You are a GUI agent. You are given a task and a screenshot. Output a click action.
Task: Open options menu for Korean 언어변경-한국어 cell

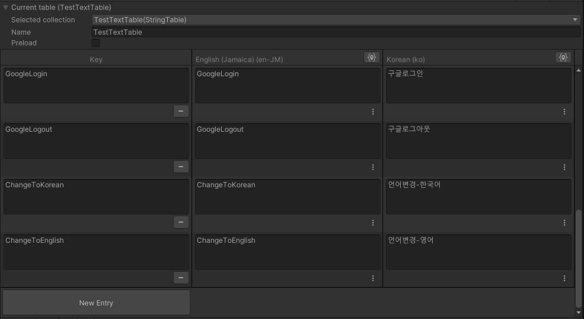pyautogui.click(x=564, y=223)
